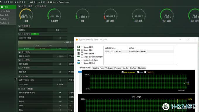Image resolution: width=199 pixels, height=112 pixels.
Task: Click the 峰值核心电压 value 1.09999
Action: pyautogui.click(x=60, y=56)
